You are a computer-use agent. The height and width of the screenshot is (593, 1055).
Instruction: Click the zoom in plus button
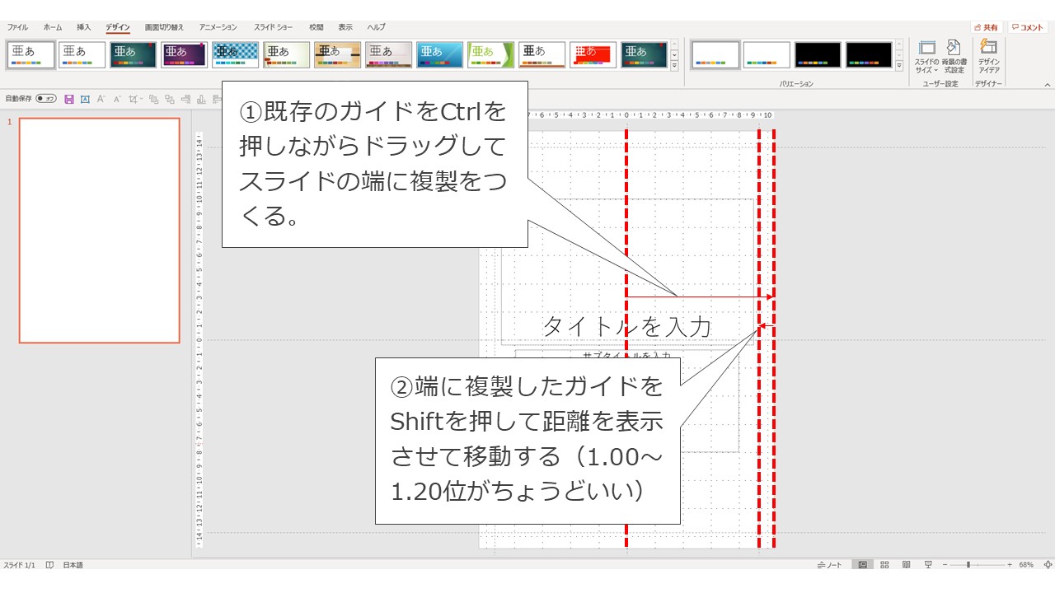pyautogui.click(x=1009, y=565)
